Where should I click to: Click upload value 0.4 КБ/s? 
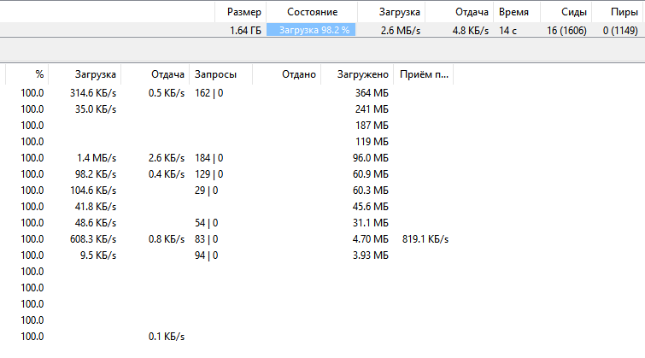coord(167,174)
